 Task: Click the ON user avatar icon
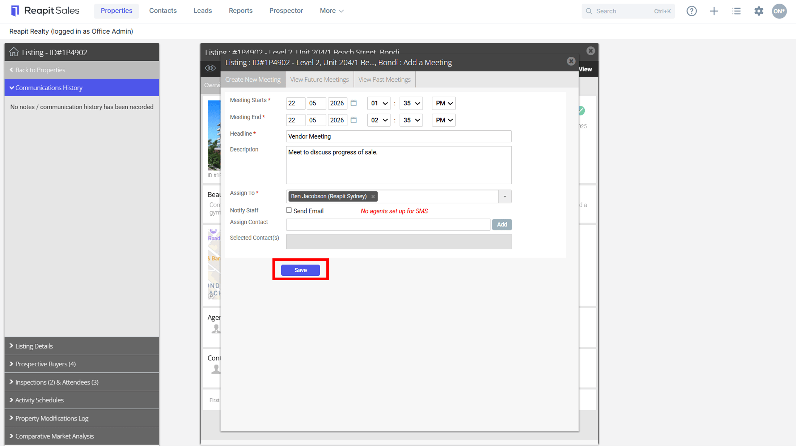779,11
